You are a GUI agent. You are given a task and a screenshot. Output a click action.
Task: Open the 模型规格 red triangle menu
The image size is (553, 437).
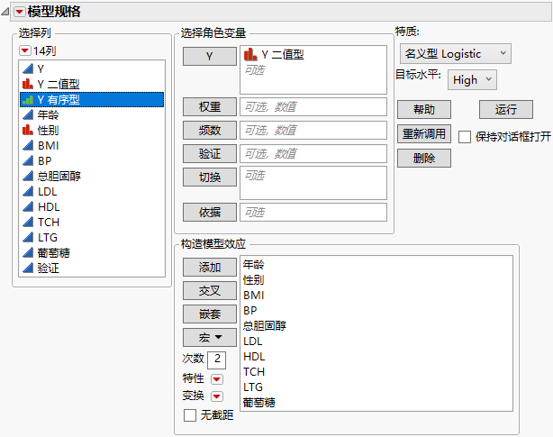pyautogui.click(x=20, y=12)
